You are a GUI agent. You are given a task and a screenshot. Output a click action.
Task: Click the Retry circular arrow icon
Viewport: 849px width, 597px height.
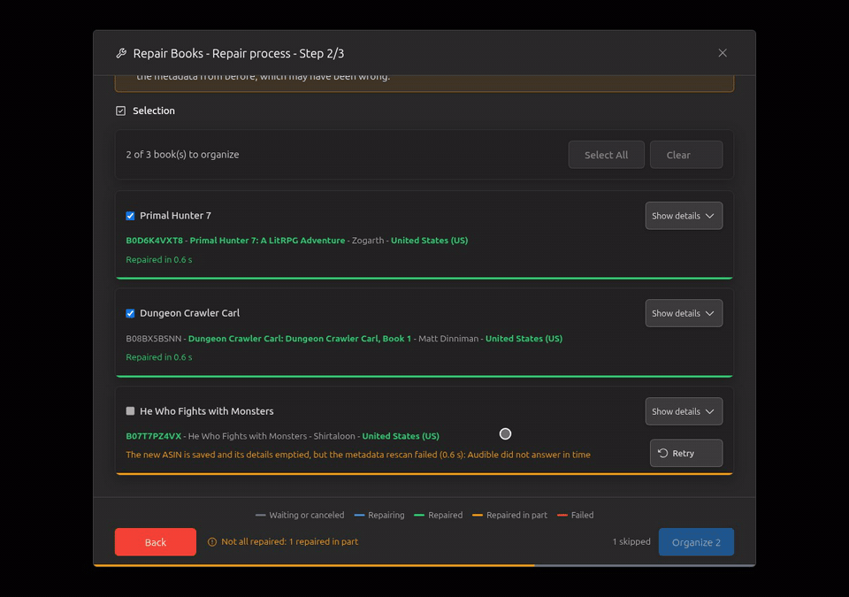point(662,453)
